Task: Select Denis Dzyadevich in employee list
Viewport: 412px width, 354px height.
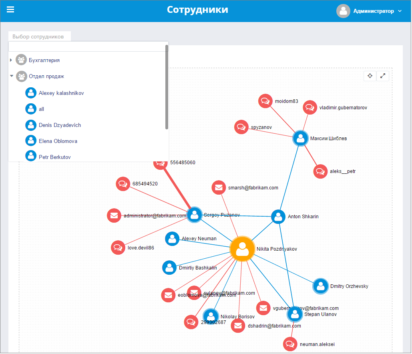Action: [60, 125]
